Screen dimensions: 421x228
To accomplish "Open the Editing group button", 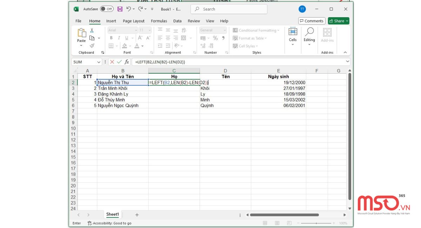I will click(309, 36).
